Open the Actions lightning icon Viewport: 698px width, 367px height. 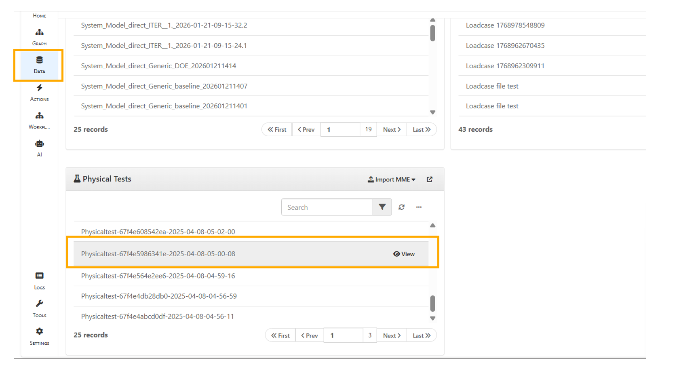39,93
